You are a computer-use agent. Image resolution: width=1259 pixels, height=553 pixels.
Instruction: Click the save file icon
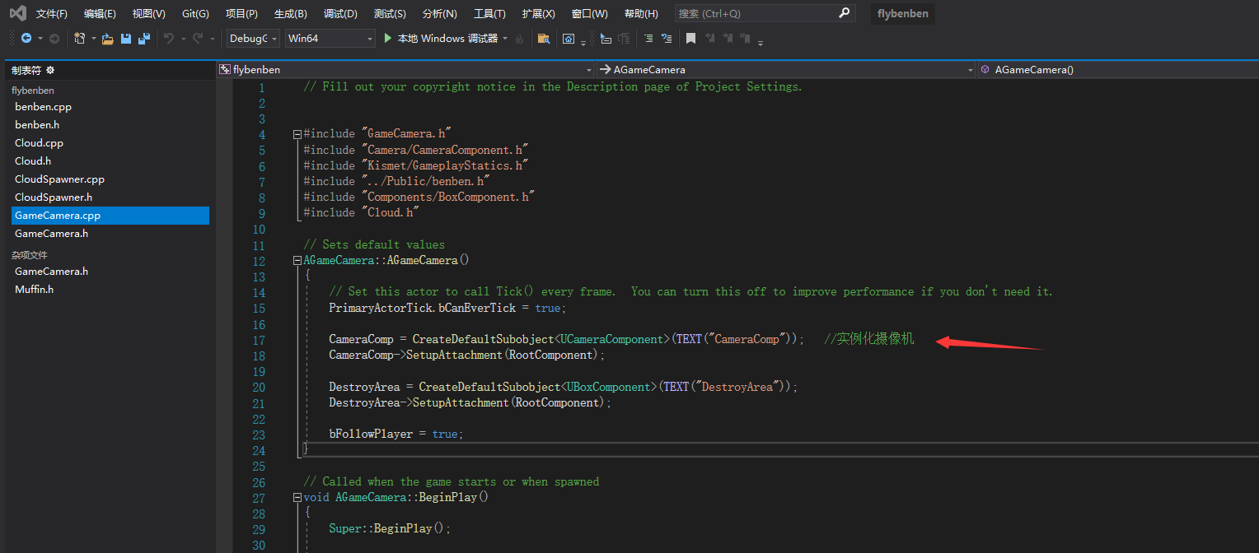[126, 39]
